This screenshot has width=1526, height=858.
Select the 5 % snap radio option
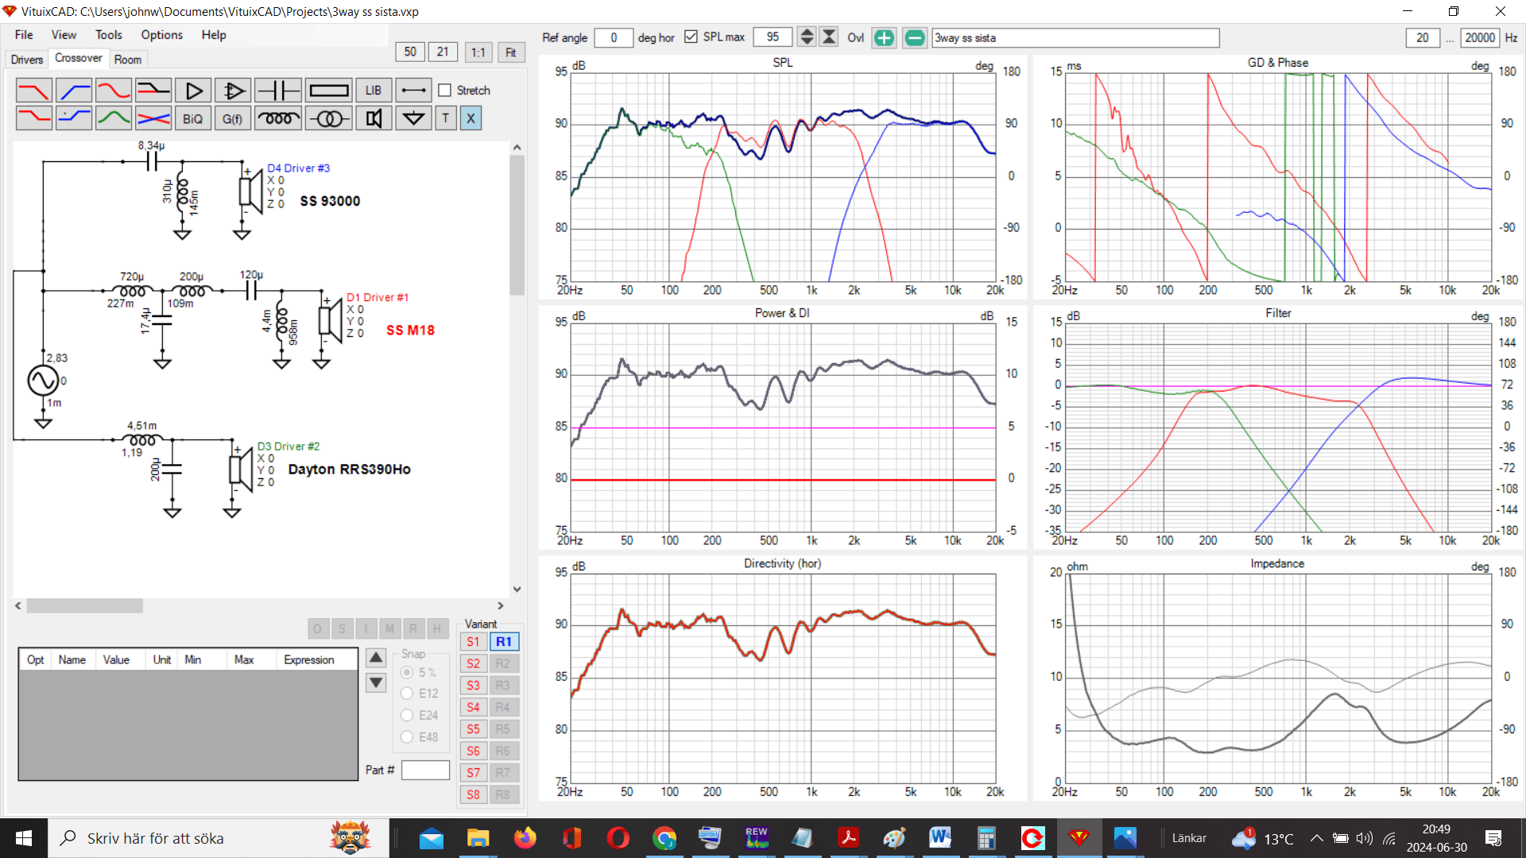[407, 672]
